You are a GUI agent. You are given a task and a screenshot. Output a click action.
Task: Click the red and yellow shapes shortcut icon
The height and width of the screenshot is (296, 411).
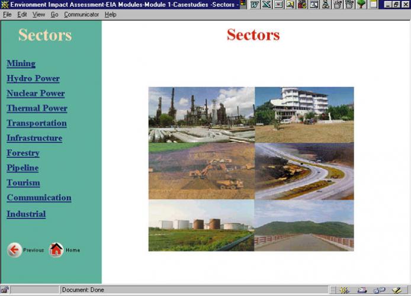pos(302,4)
